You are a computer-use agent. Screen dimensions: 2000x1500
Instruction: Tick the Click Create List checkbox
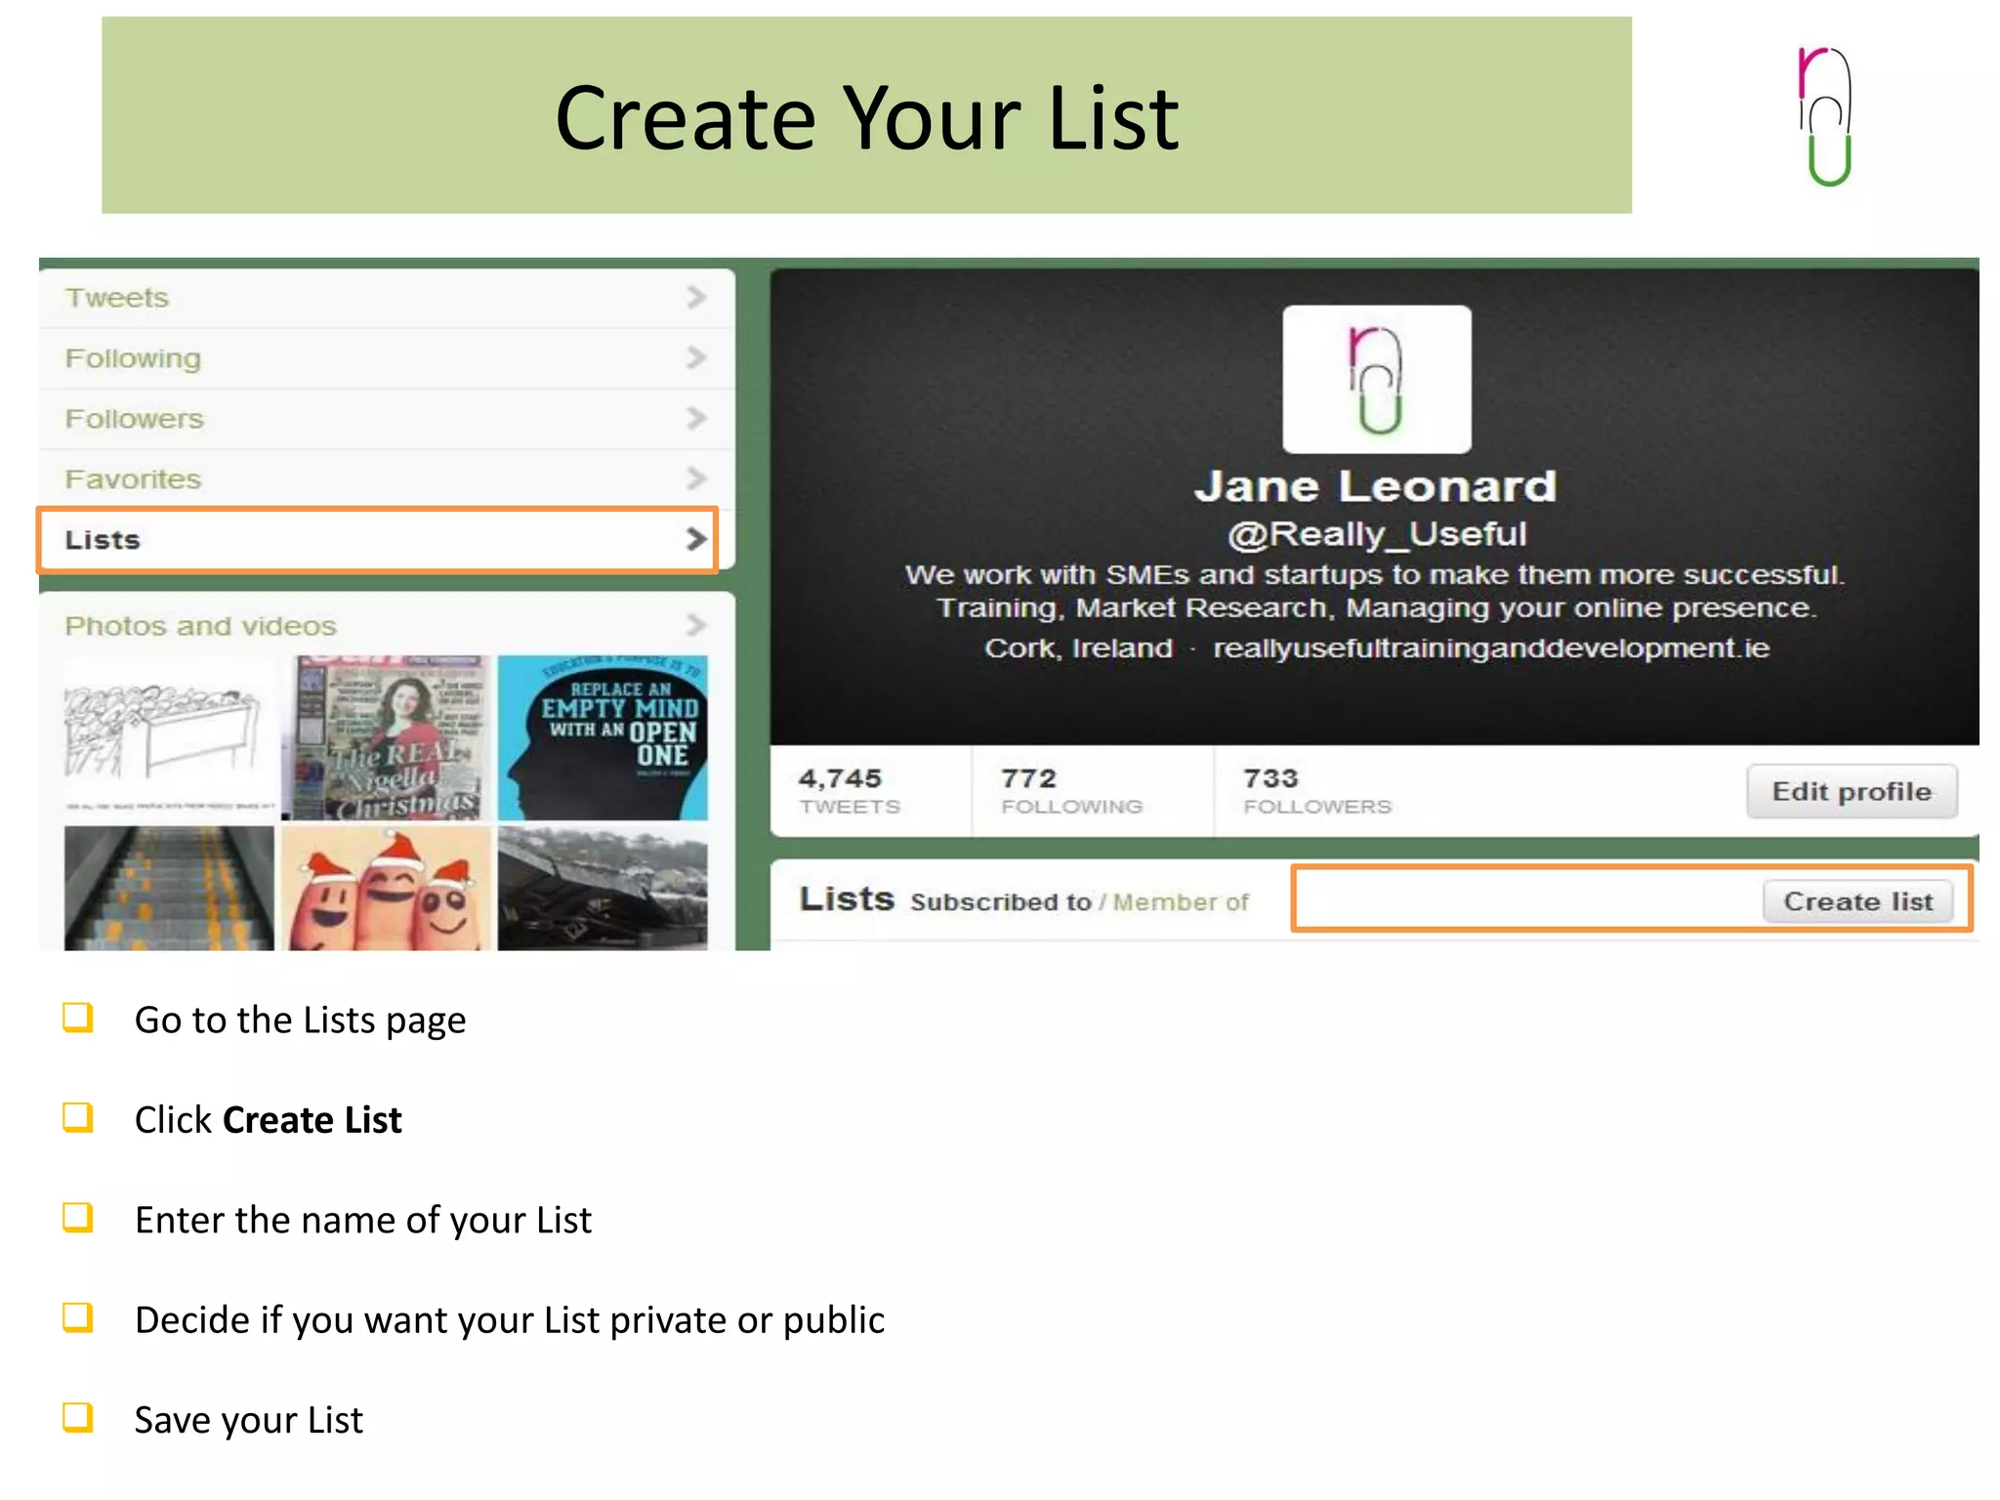tap(77, 1117)
